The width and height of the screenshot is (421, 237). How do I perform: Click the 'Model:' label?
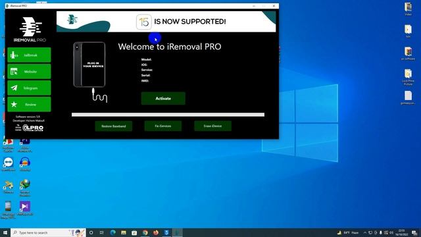[x=146, y=59]
